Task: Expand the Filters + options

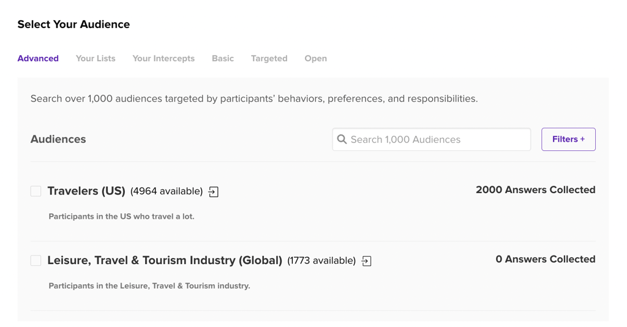Action: [568, 139]
